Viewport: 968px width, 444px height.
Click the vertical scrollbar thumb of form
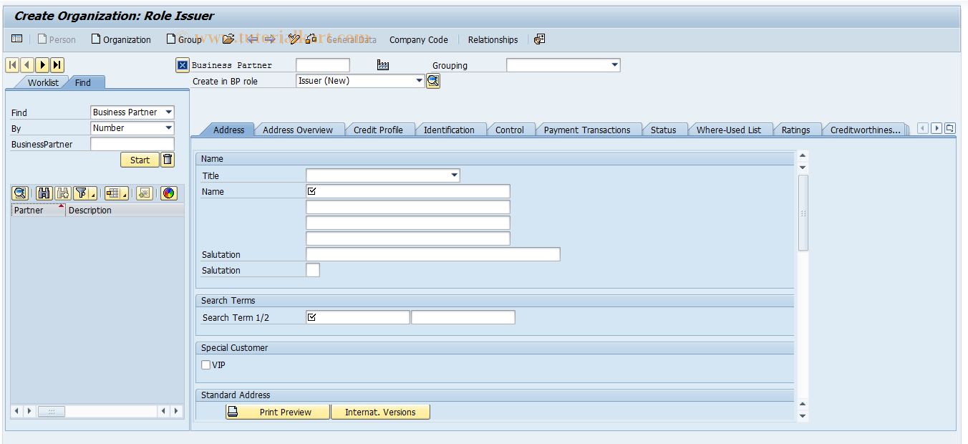[803, 213]
